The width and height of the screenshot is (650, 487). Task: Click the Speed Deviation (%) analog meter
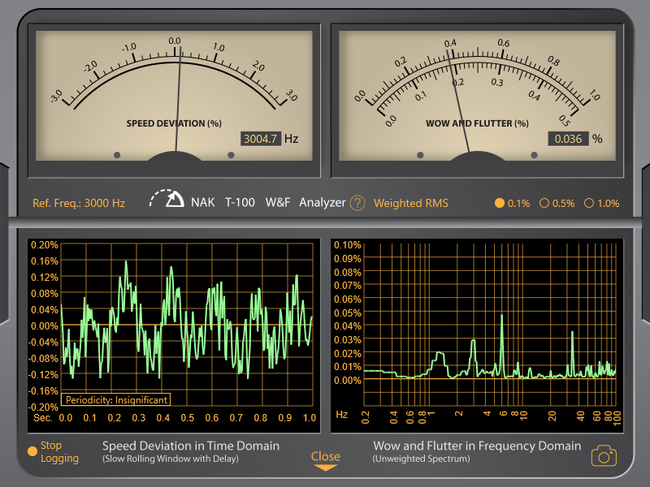174,96
